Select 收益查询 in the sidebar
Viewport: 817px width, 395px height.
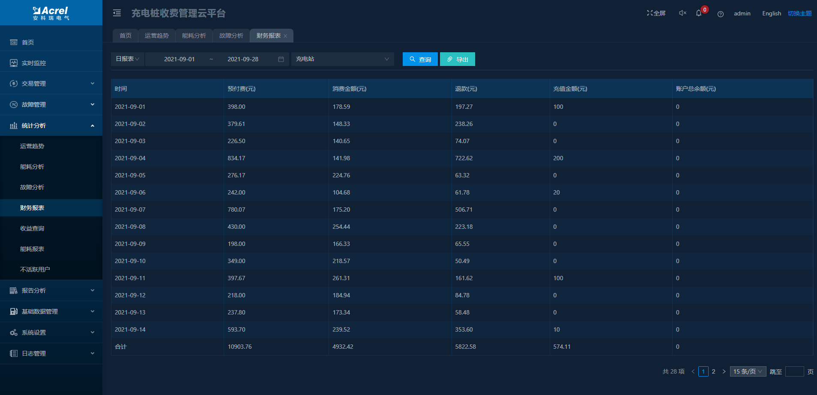32,228
